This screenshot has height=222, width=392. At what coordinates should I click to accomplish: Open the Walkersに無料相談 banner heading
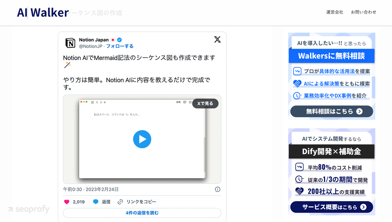coord(332,56)
